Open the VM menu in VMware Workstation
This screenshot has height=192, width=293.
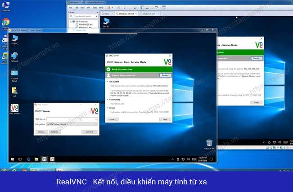click(89, 8)
